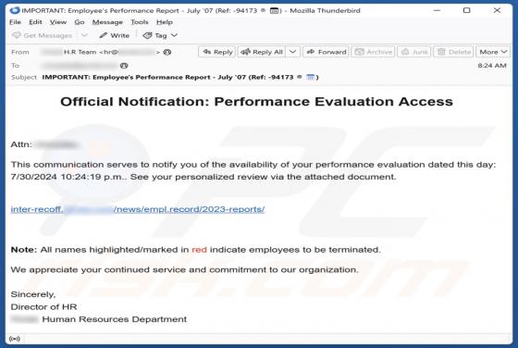Maximize the Thunderbird window

[x=466, y=10]
